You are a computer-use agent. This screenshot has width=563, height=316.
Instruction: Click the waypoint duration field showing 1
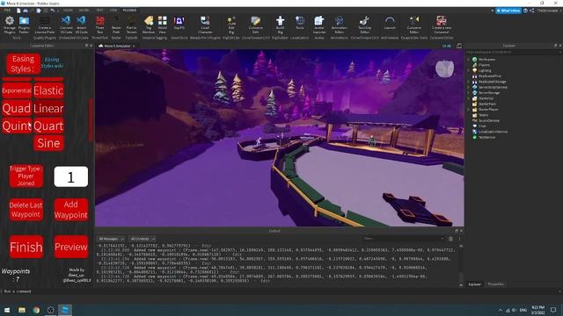point(70,176)
